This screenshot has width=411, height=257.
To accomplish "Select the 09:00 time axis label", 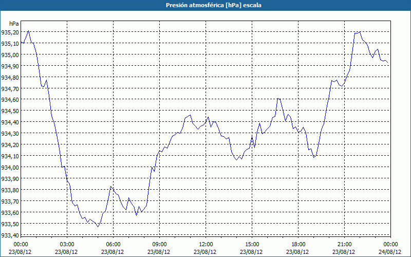I will (x=159, y=245).
